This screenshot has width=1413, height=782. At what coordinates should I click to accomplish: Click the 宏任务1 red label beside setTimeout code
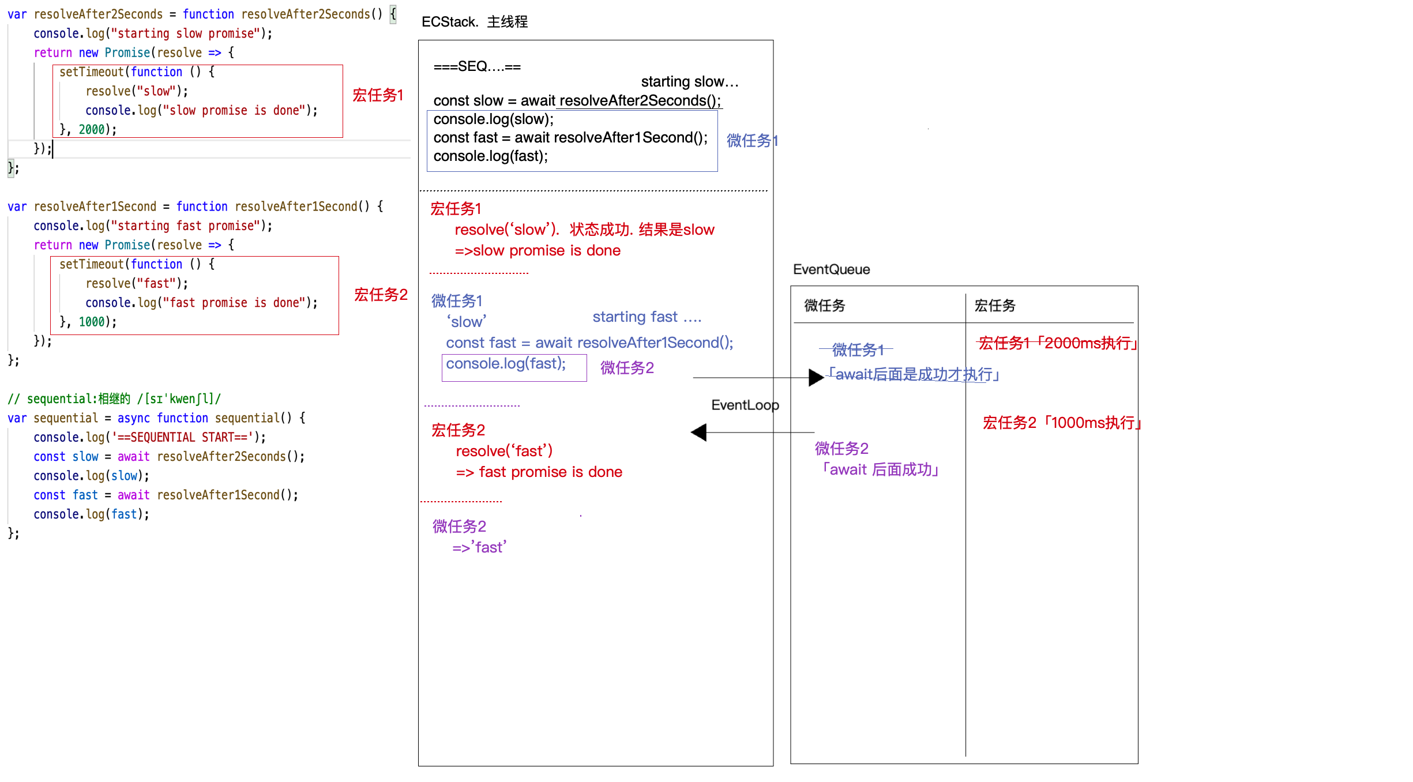coord(378,95)
